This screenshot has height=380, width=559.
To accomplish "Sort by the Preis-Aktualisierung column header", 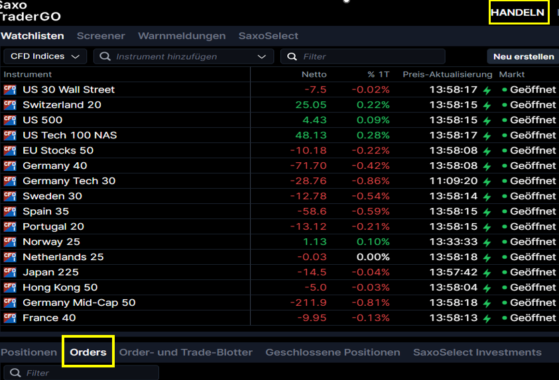I will [448, 74].
